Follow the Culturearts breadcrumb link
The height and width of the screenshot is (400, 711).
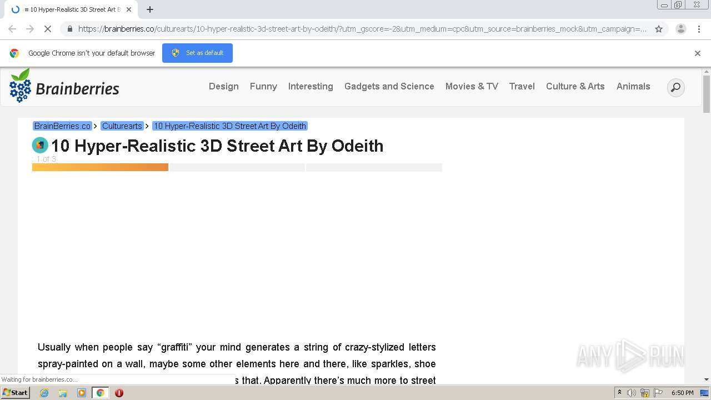click(x=122, y=126)
